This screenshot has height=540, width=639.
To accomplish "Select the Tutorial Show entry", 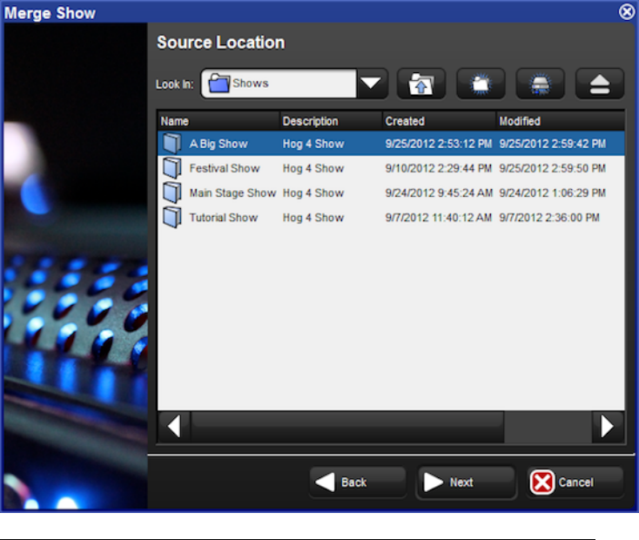I will coord(391,218).
